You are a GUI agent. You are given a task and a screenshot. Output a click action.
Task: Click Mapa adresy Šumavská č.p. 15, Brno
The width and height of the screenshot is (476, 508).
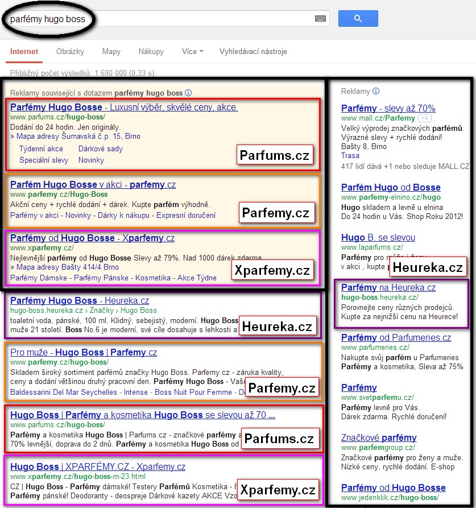point(78,136)
